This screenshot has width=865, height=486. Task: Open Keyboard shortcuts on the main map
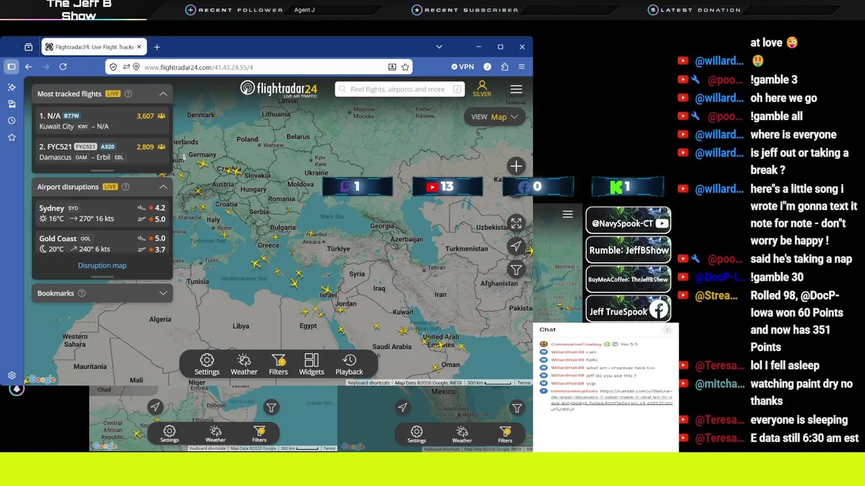(369, 383)
